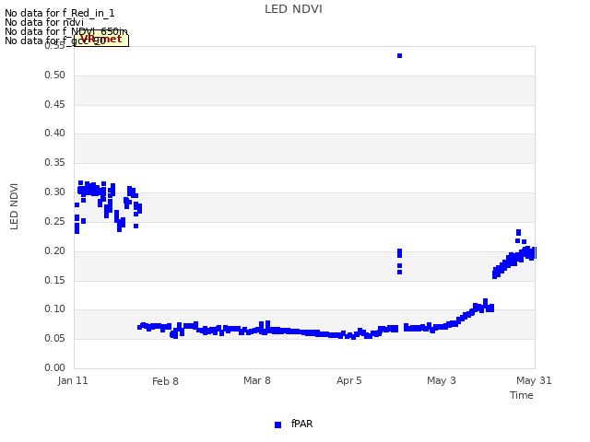
Task: Click the 0.25 y-axis tick label
Action: 55,221
